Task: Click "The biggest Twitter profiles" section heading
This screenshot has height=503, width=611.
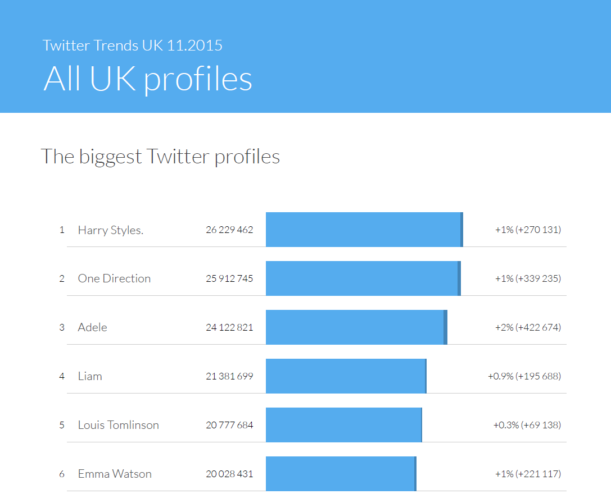Action: (160, 157)
